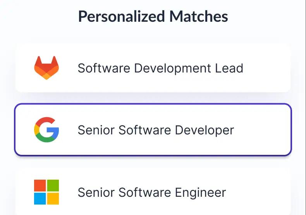
Task: Click the word "Developer" in Google match
Action: click(204, 130)
